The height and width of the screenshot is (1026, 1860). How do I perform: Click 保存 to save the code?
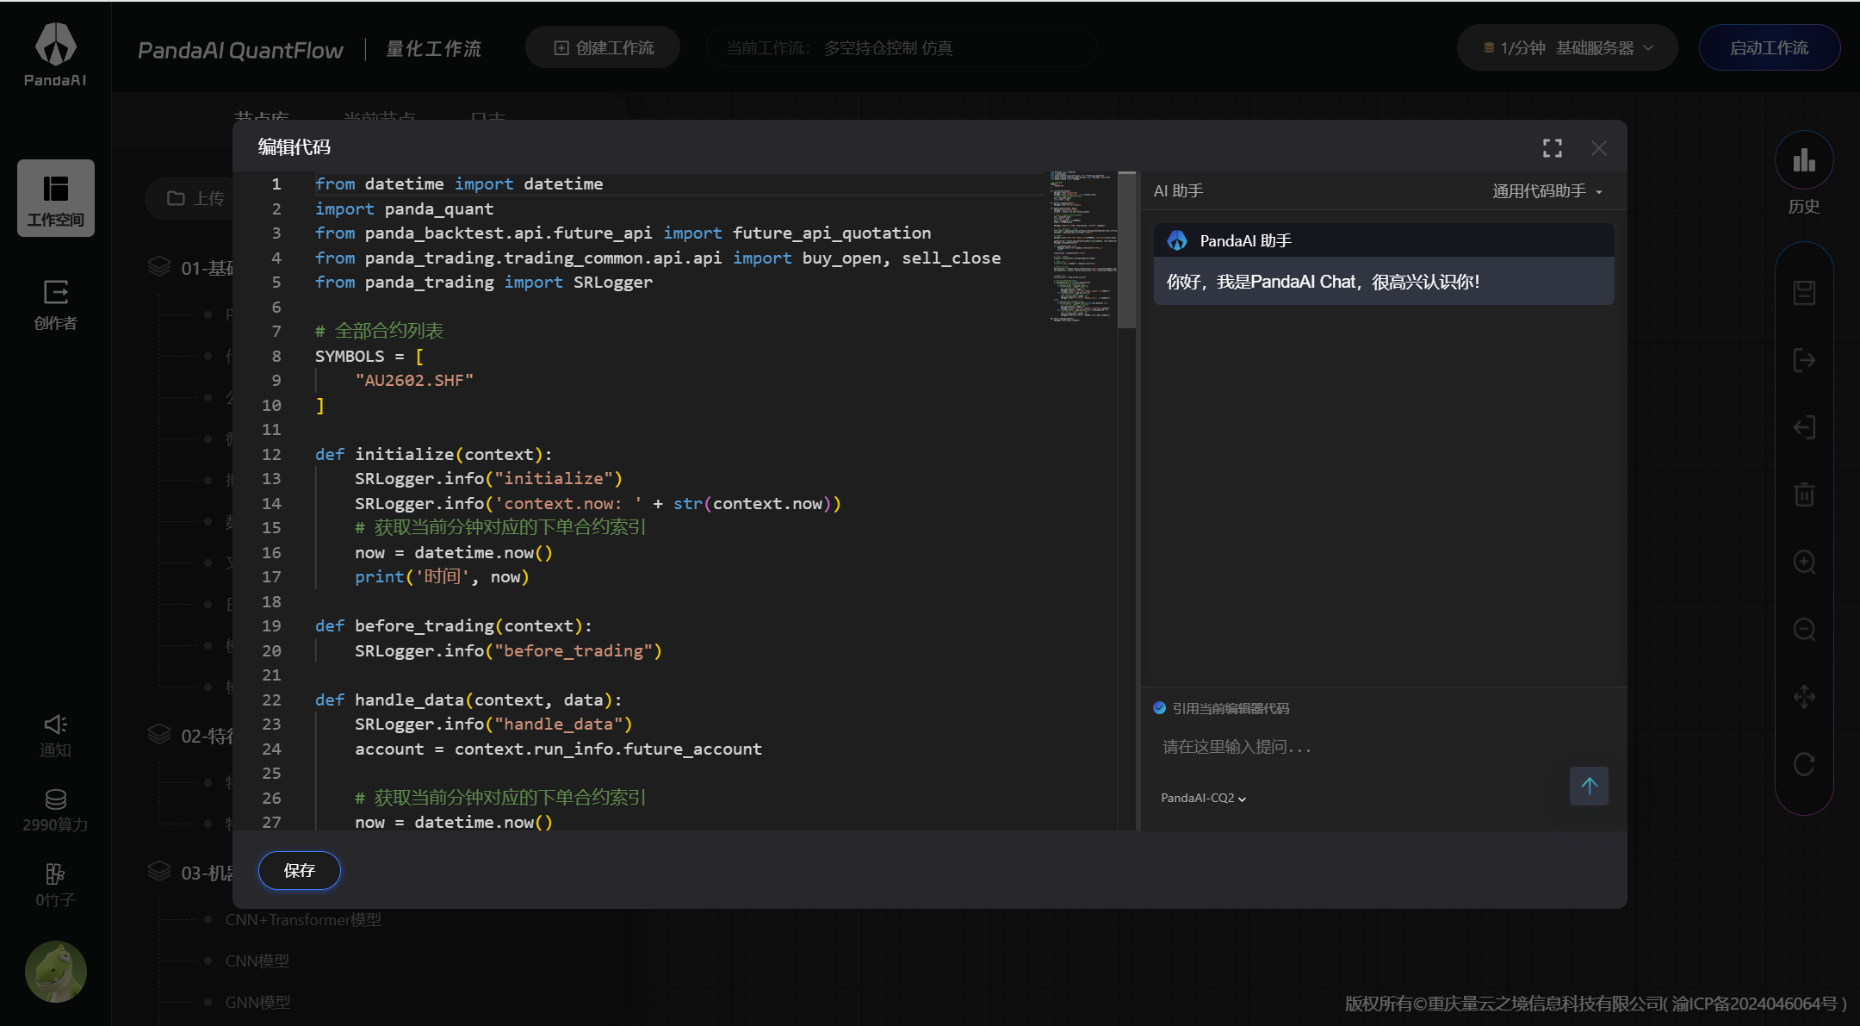coord(300,870)
